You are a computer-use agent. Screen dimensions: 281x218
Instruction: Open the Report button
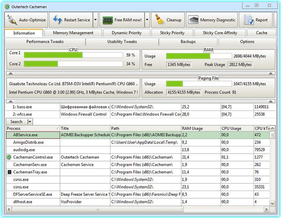click(256, 20)
